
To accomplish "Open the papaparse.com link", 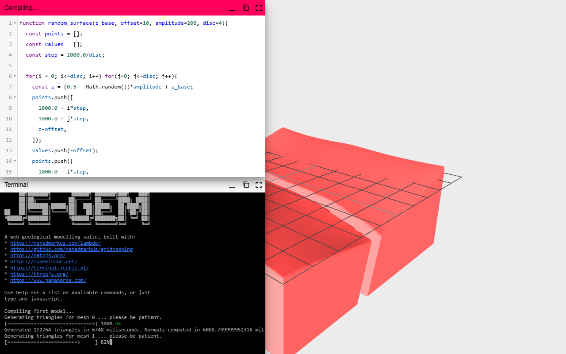I will (x=48, y=280).
